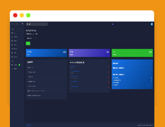Open the dropdown select below the page heading
This screenshot has height=127, width=165.
click(x=31, y=38)
